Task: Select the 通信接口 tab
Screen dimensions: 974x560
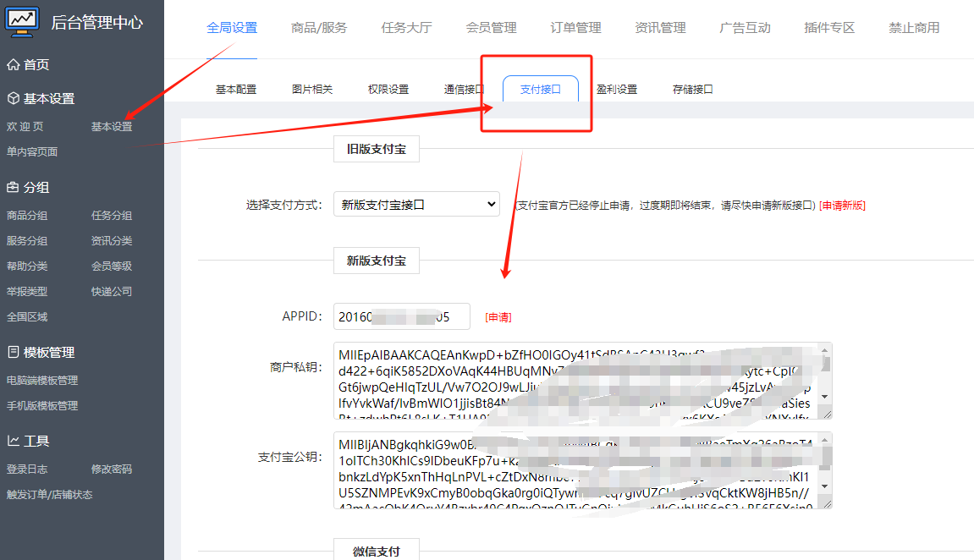Action: (x=464, y=90)
